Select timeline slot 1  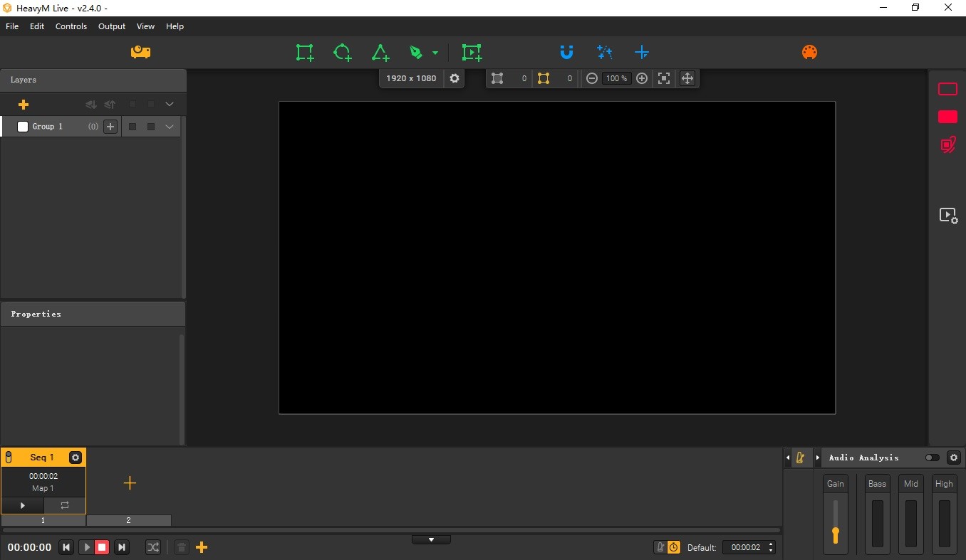click(x=43, y=520)
